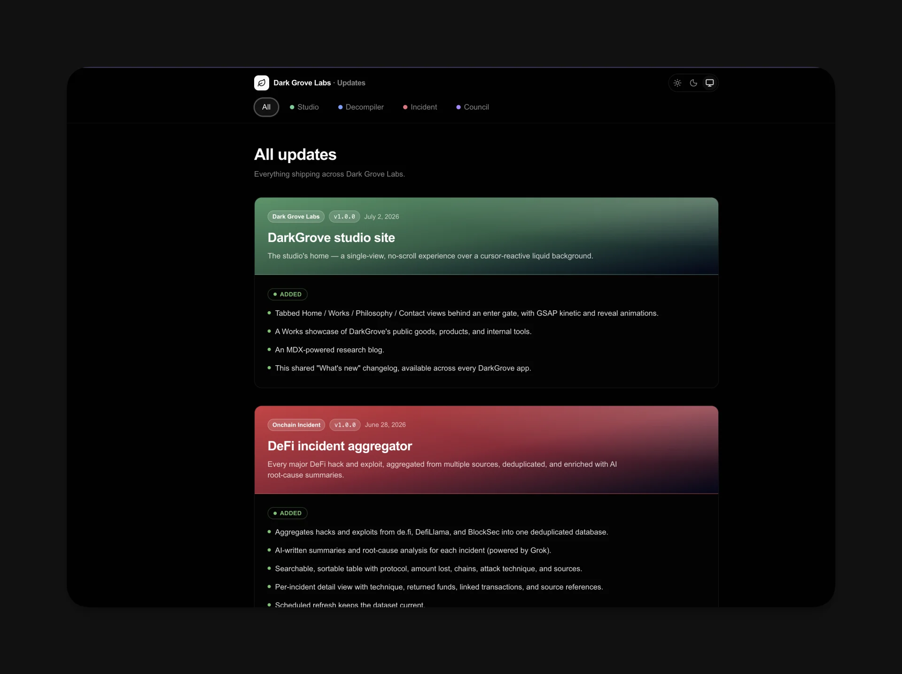Click the 'Tabbed Home / Works / Philosophy' item
Image resolution: width=902 pixels, height=674 pixels.
tap(467, 313)
